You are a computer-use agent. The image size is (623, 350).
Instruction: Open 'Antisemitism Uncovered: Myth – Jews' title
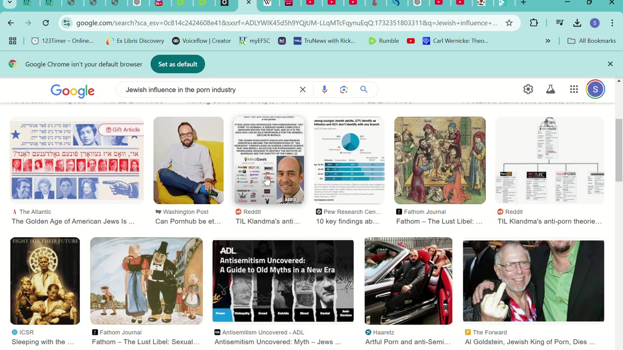tap(278, 342)
